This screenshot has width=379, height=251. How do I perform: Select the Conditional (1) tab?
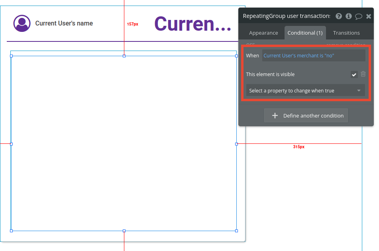(305, 33)
